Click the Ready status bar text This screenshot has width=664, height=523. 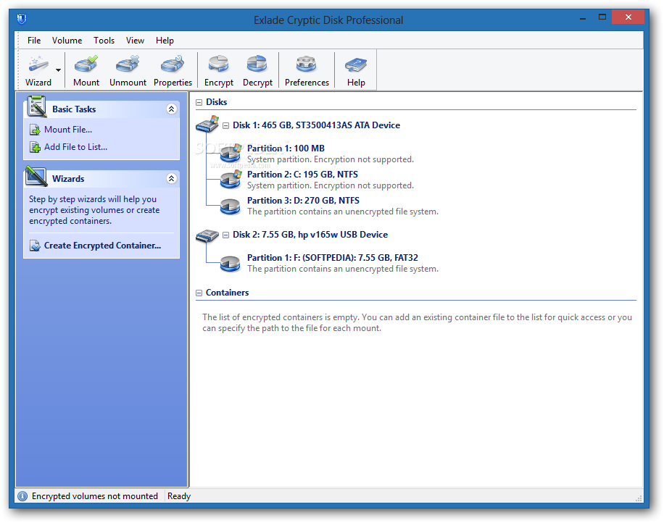coord(179,496)
